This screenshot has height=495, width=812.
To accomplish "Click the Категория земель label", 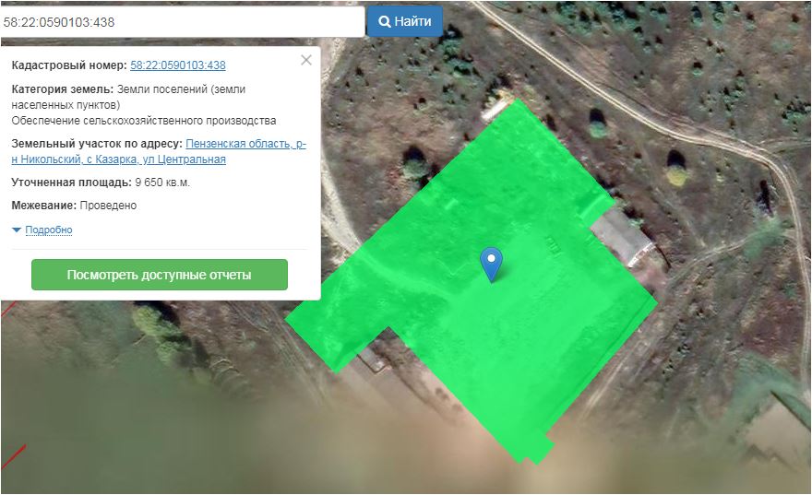I will coord(62,89).
